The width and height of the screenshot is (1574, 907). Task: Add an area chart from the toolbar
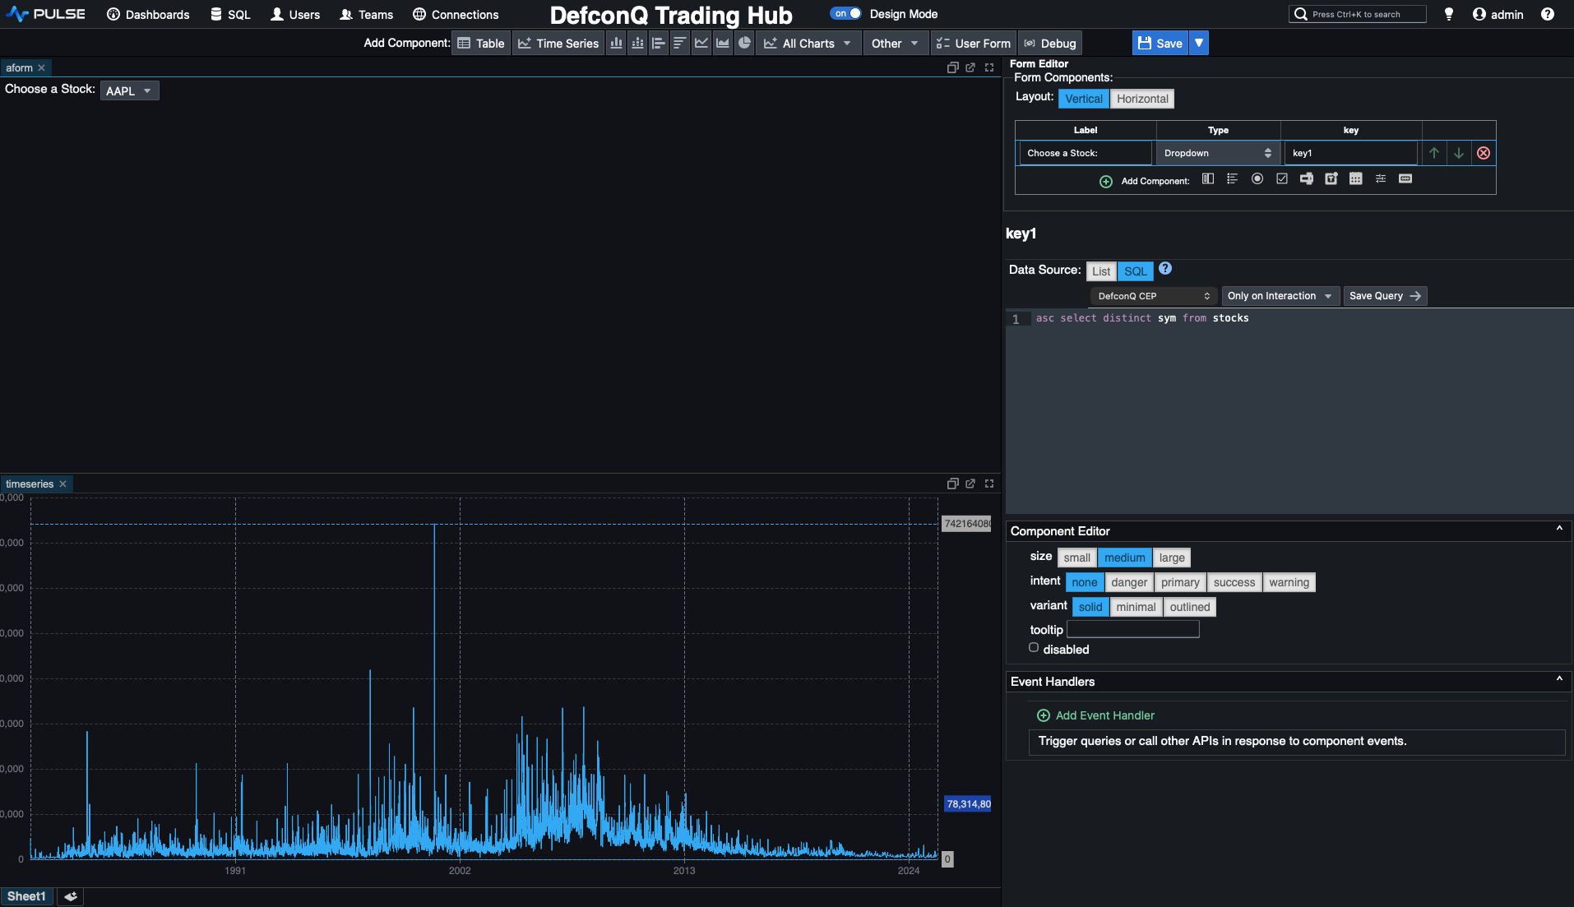[x=722, y=43]
